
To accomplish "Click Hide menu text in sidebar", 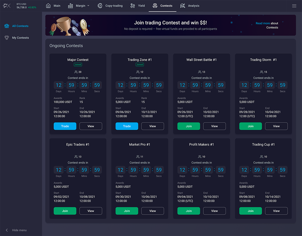I will (19, 230).
